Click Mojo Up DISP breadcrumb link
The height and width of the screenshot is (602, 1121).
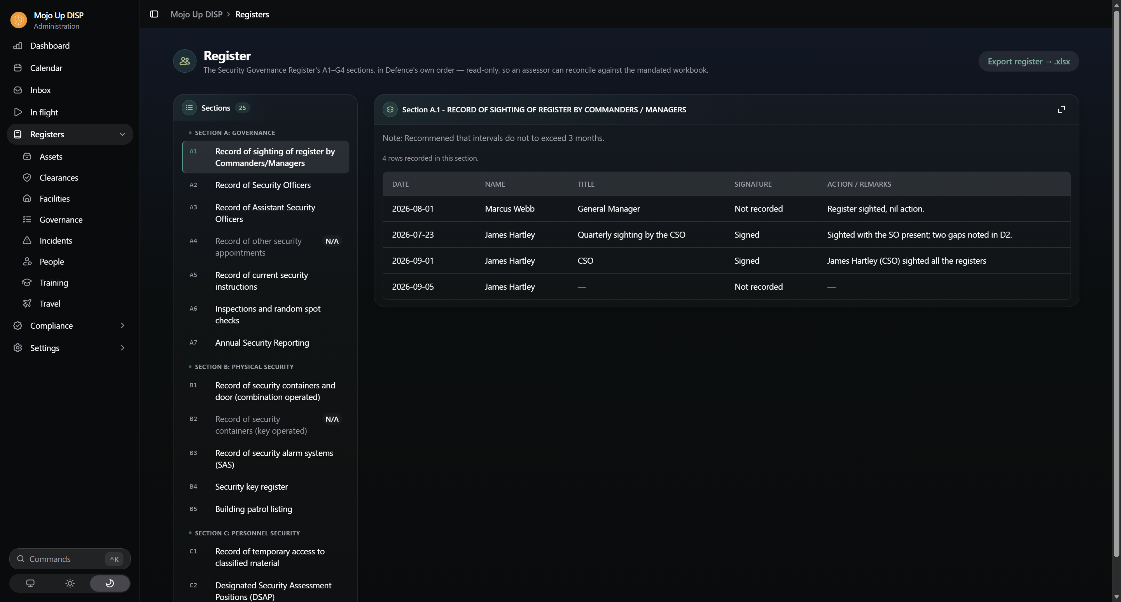pyautogui.click(x=196, y=14)
